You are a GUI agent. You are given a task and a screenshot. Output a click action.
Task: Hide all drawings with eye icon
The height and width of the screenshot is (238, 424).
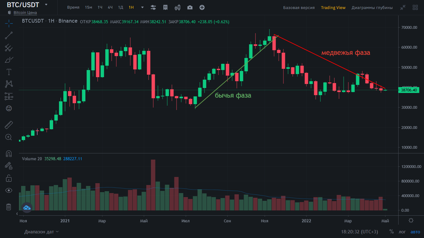pyautogui.click(x=9, y=190)
